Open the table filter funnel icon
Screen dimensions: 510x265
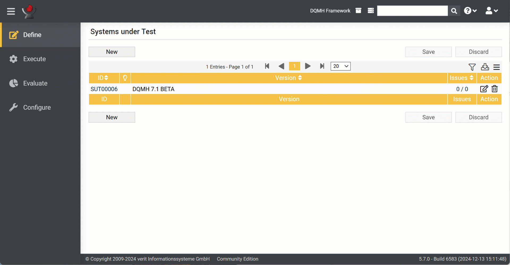[472, 67]
